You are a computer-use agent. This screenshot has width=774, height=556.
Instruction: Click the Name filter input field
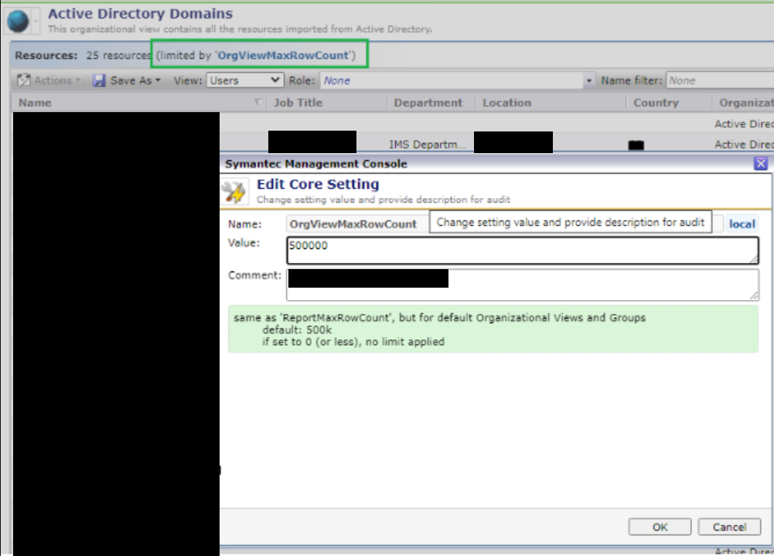(720, 80)
